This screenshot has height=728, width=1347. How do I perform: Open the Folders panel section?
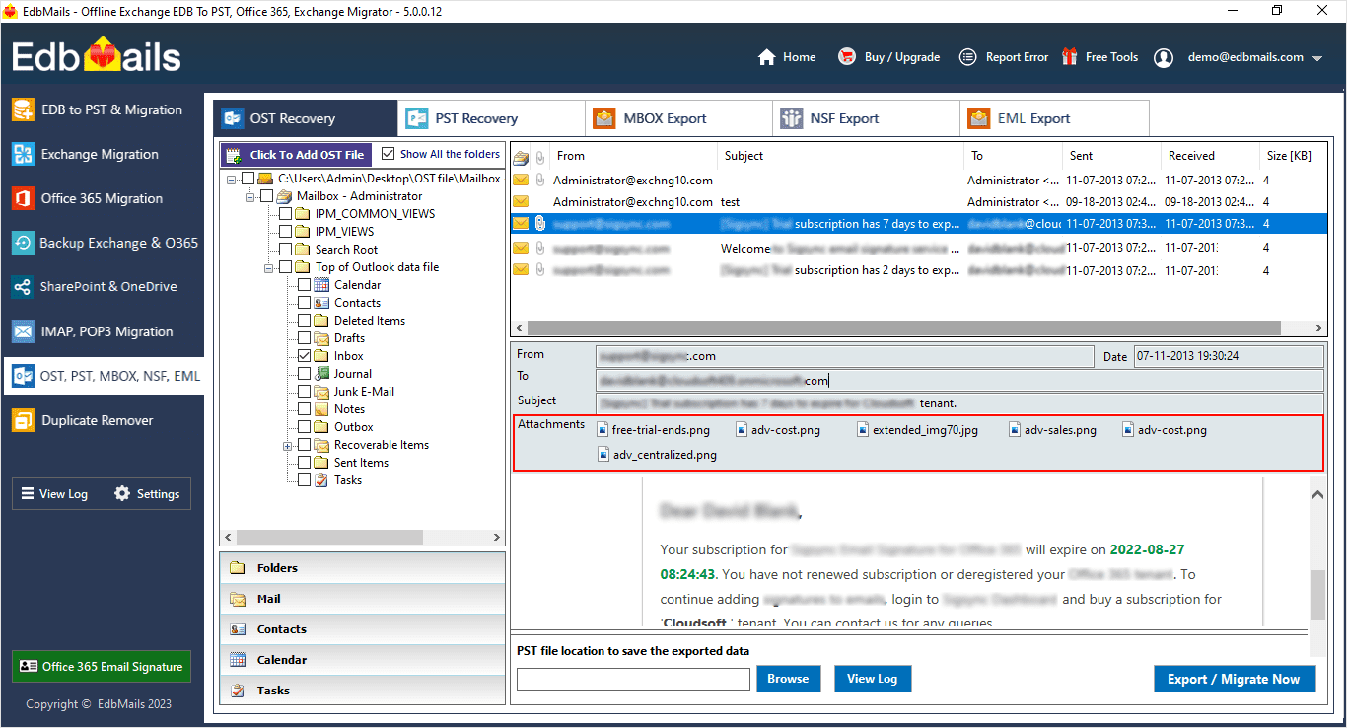click(x=362, y=568)
